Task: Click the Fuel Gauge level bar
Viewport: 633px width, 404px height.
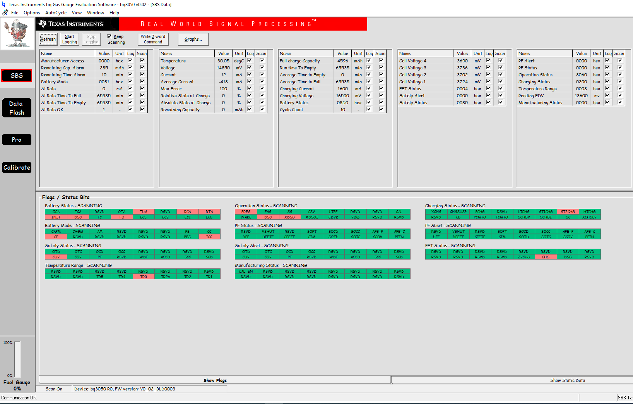Action: pos(17,359)
